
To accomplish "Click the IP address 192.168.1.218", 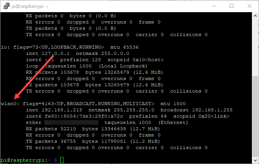I will (x=62, y=110).
